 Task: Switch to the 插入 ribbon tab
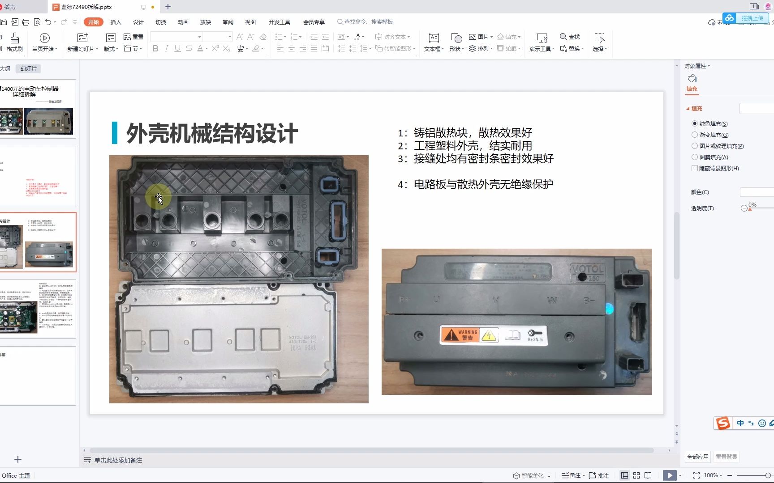click(115, 21)
